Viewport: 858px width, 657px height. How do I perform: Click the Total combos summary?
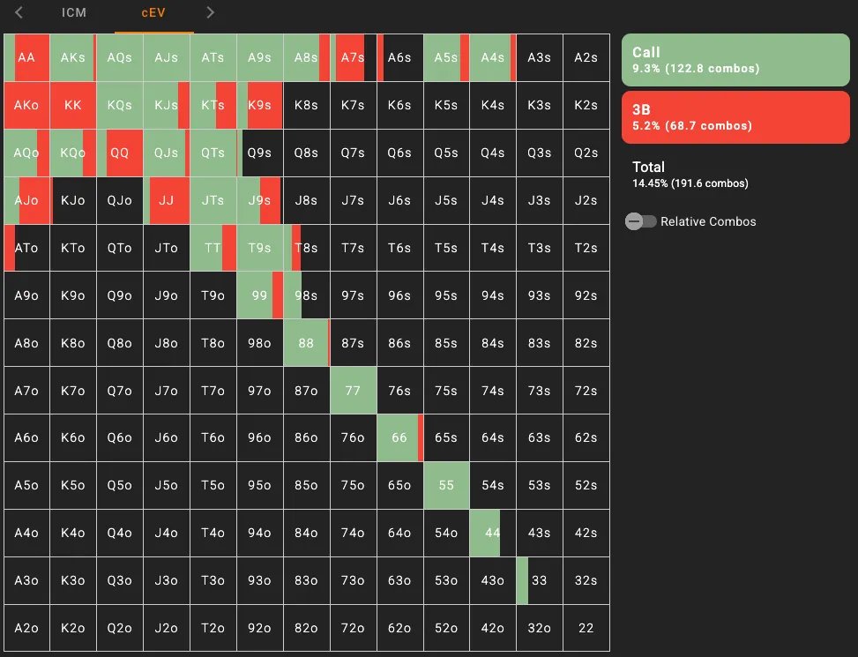point(690,174)
